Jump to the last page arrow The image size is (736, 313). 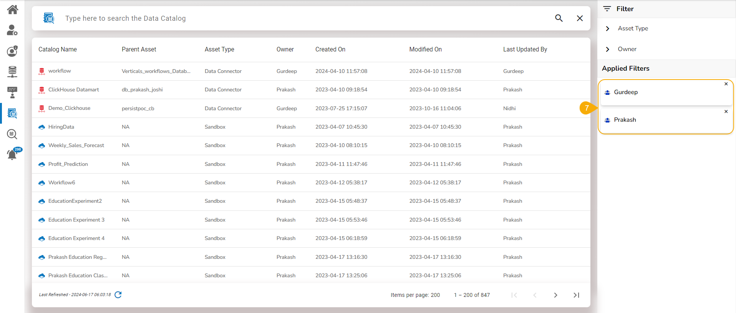coord(576,295)
